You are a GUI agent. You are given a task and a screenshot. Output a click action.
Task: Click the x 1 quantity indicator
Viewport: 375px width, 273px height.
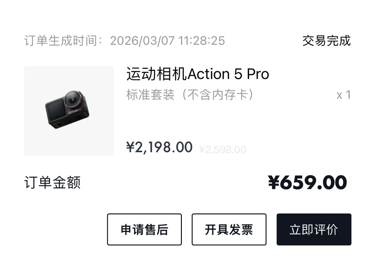[x=344, y=95]
